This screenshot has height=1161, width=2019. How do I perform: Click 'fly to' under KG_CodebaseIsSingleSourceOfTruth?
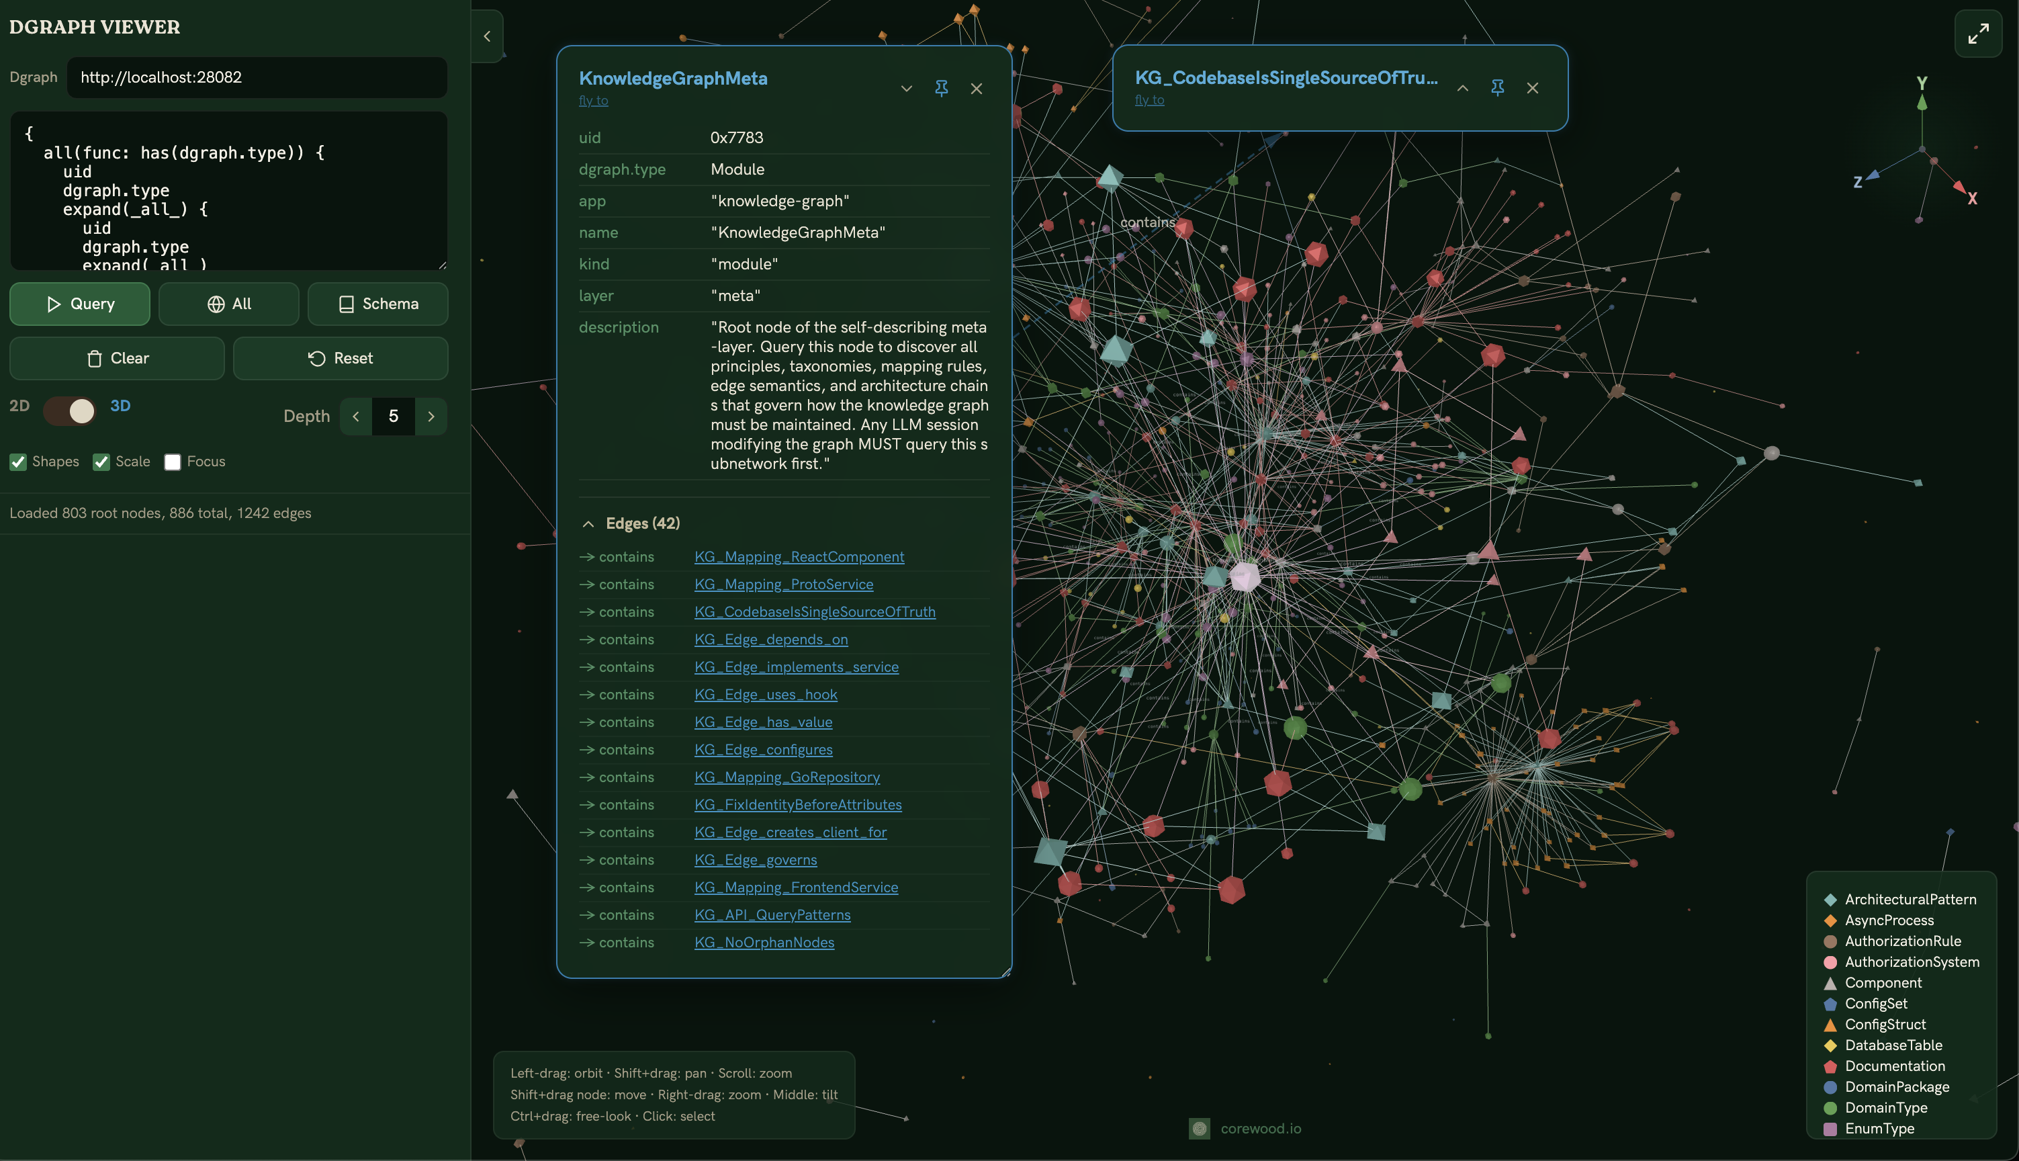pyautogui.click(x=1149, y=99)
